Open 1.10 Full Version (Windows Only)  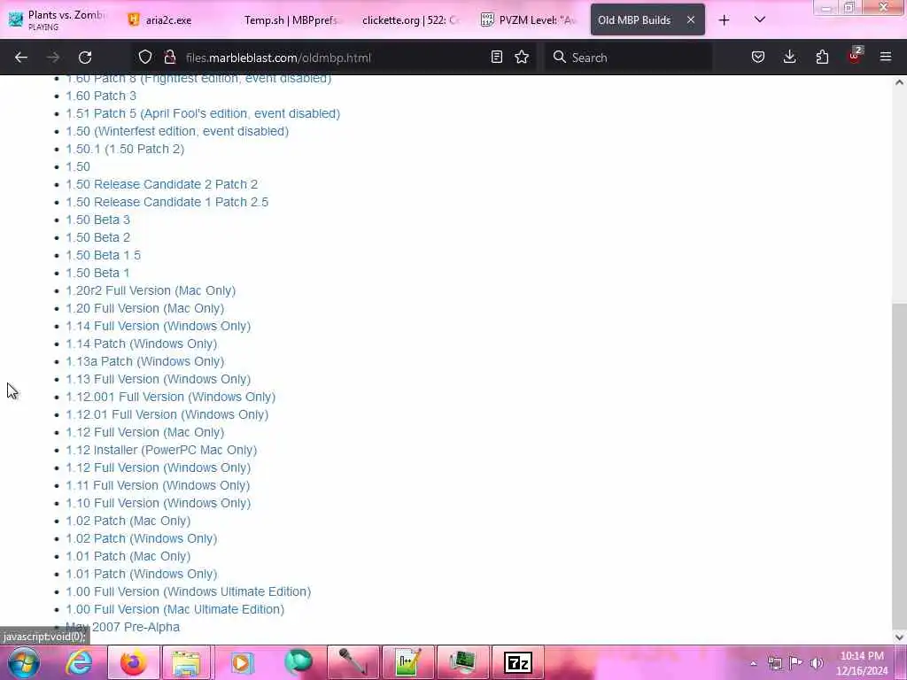[158, 503]
